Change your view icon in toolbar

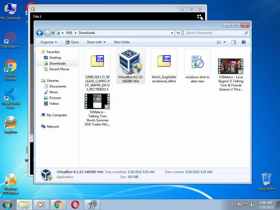tap(219, 42)
